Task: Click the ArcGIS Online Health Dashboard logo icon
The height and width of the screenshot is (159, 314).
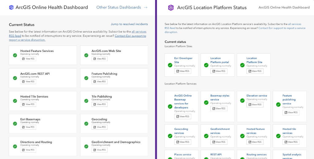Action: point(11,7)
